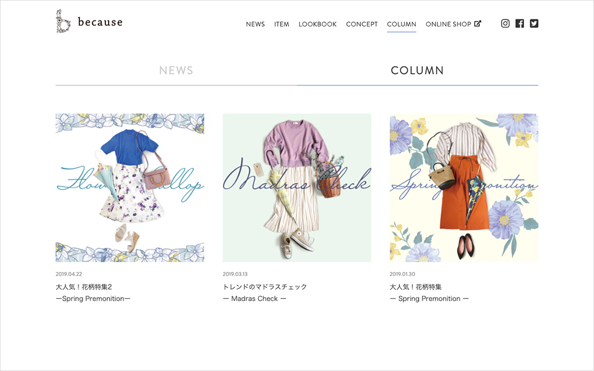Click the subtitle under 大人気！花柄特集2
594x371 pixels.
[x=93, y=299]
